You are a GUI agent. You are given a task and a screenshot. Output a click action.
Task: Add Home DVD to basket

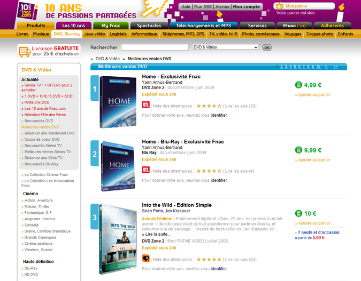tap(313, 94)
